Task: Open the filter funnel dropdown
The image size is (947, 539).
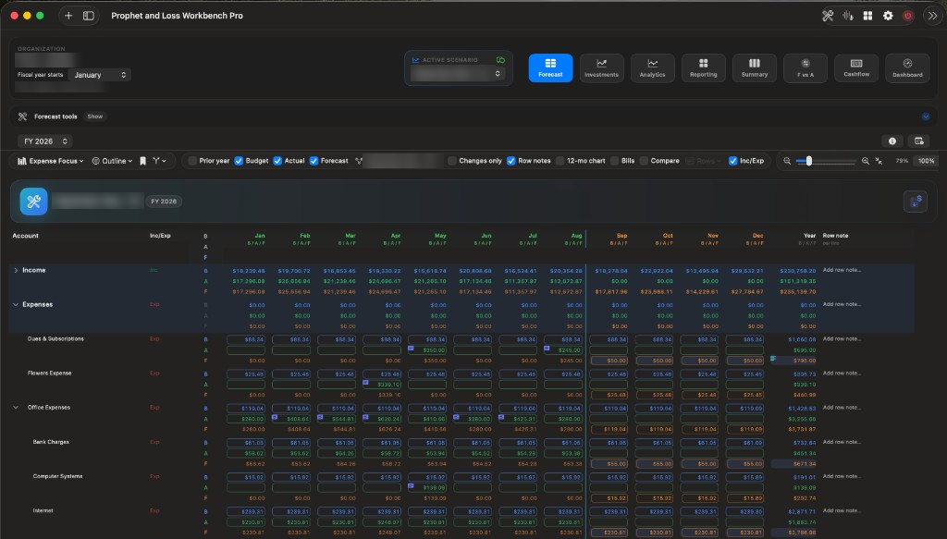Action: click(x=159, y=161)
